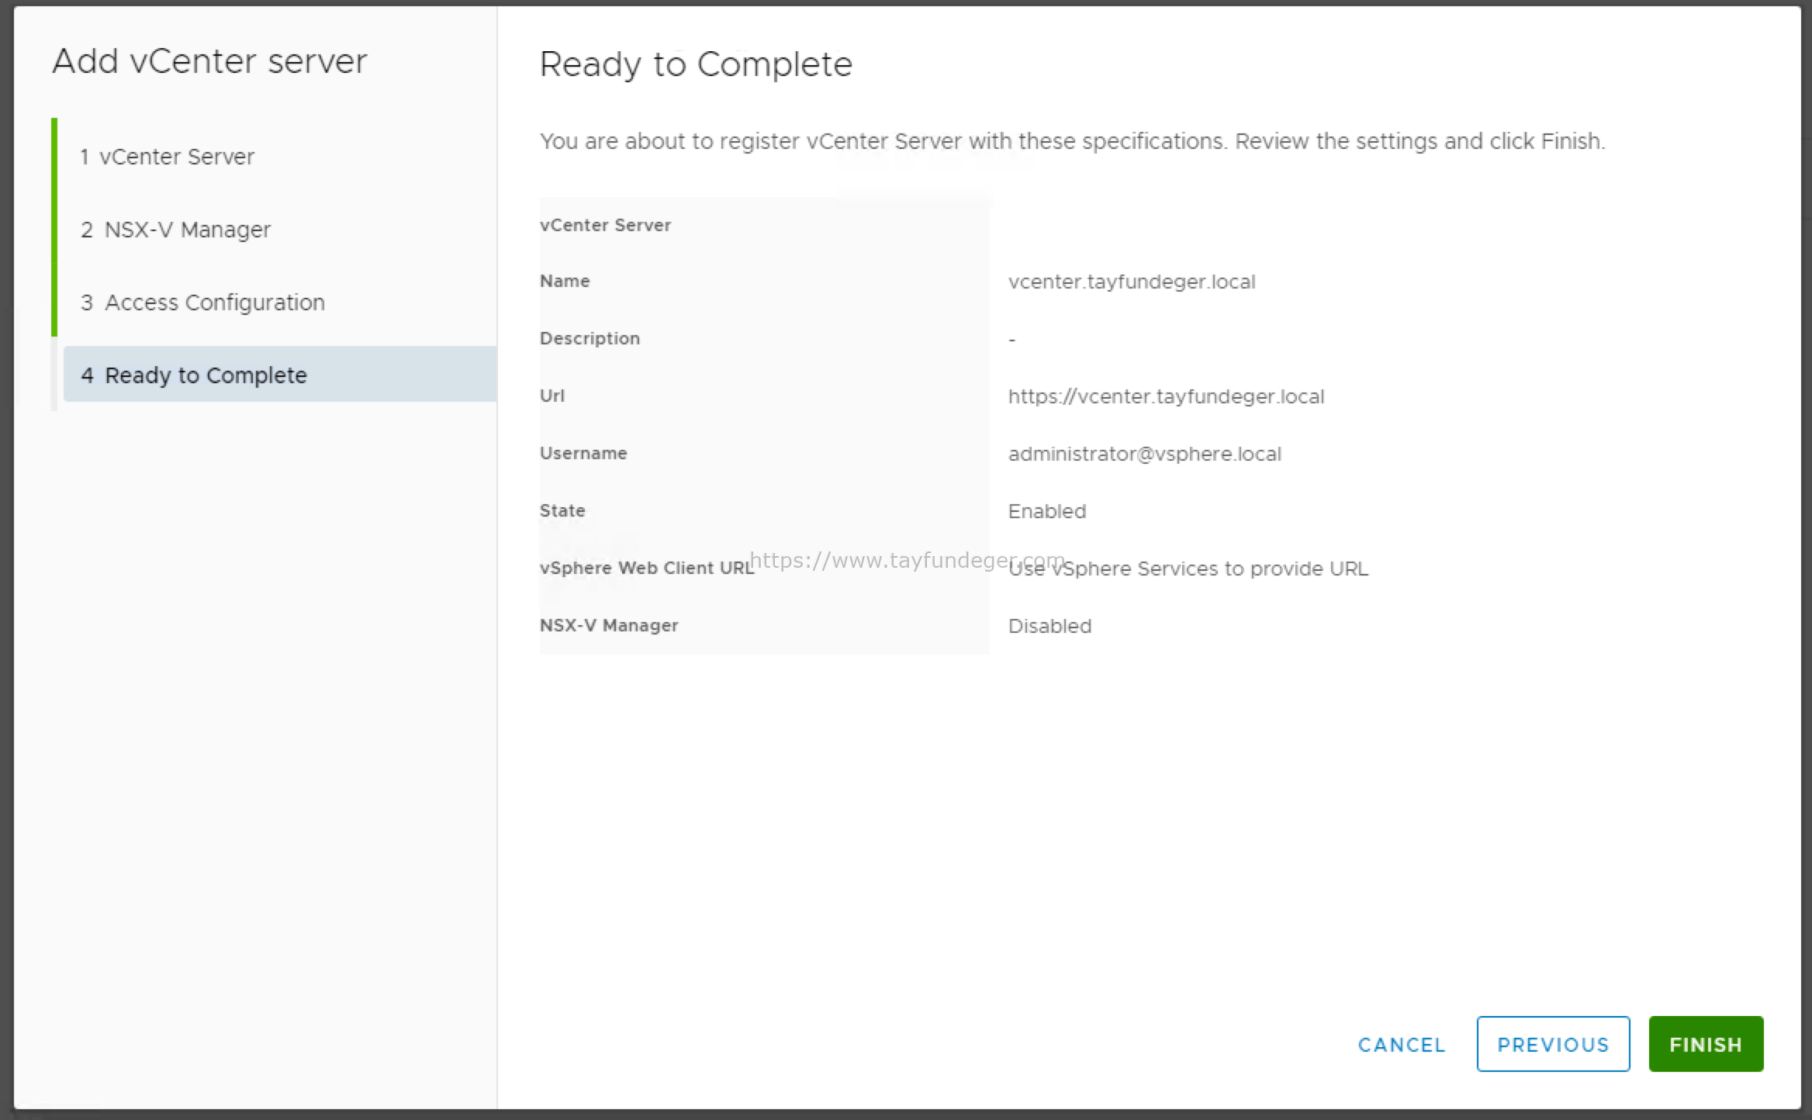This screenshot has height=1120, width=1812.
Task: Click the State row label
Action: coord(562,510)
